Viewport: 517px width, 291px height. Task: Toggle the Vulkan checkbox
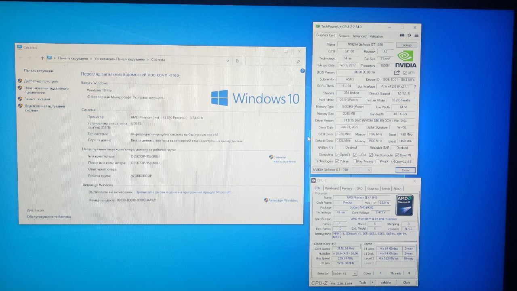click(x=337, y=161)
